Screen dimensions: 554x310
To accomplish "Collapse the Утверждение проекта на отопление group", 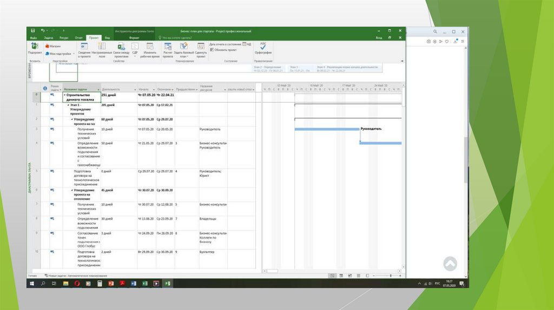I will [x=72, y=190].
